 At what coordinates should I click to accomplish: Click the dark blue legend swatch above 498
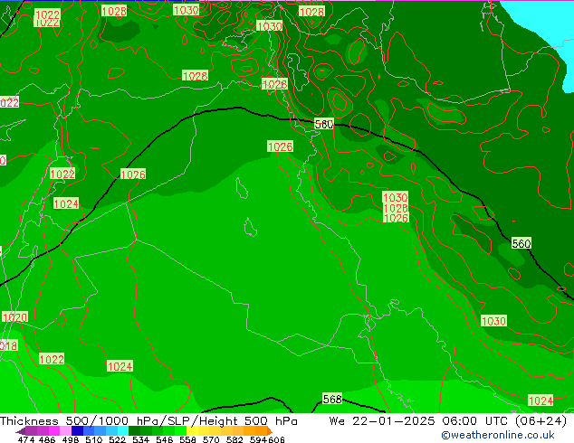[77, 431]
